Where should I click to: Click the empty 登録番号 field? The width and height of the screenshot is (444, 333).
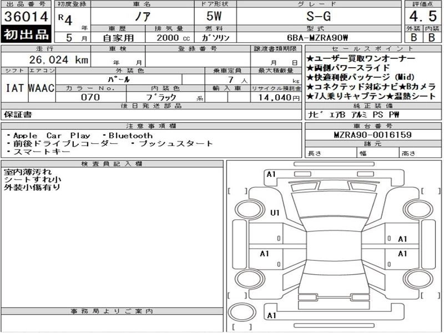tap(198, 59)
